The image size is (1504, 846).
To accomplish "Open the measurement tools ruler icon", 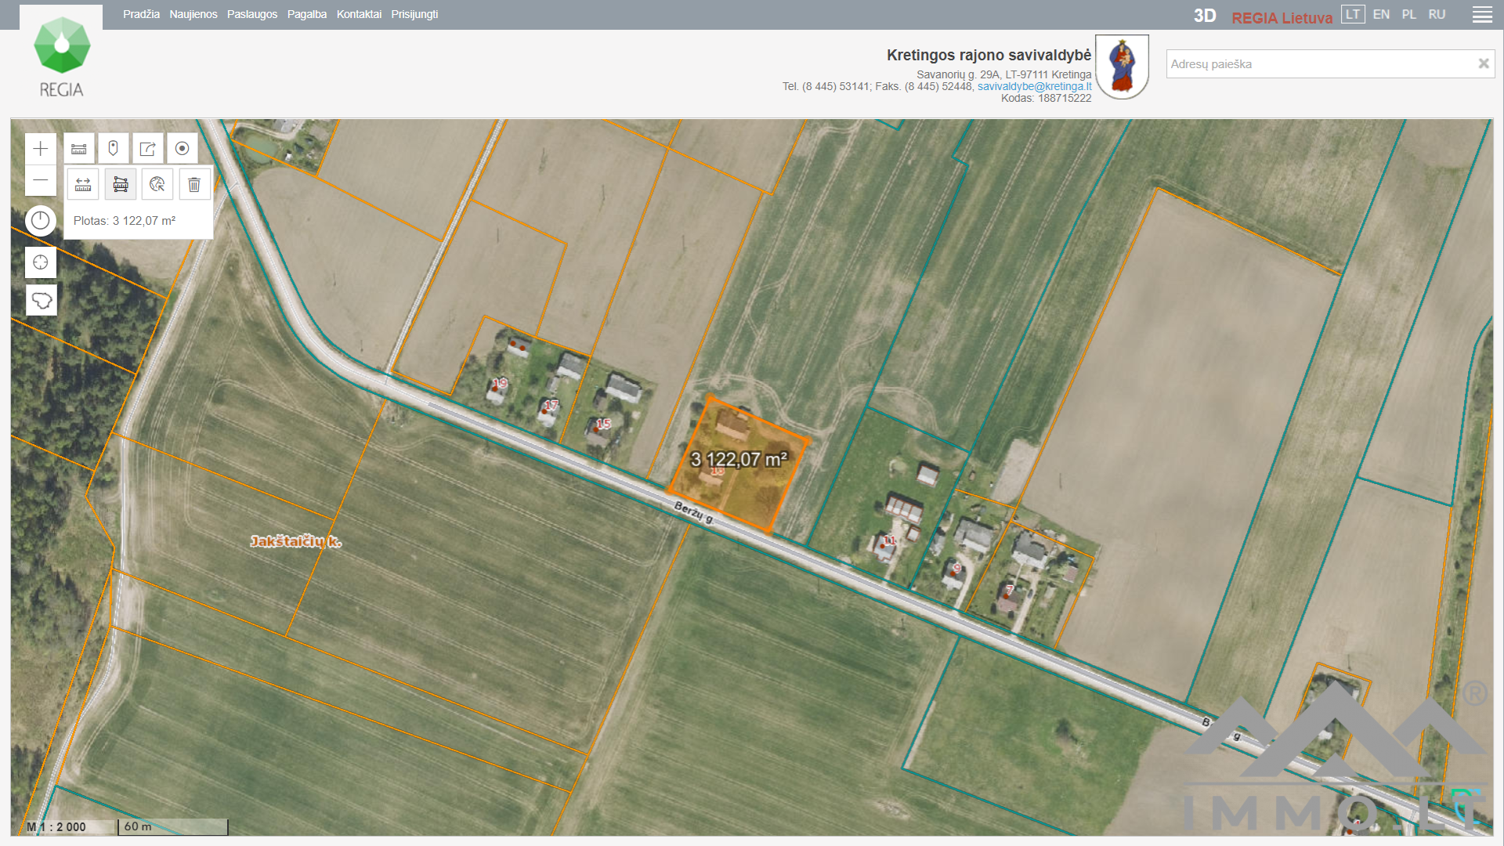I will 79,148.
